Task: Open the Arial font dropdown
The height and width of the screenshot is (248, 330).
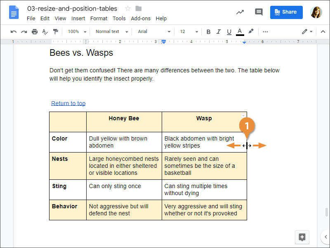Action: pyautogui.click(x=154, y=32)
